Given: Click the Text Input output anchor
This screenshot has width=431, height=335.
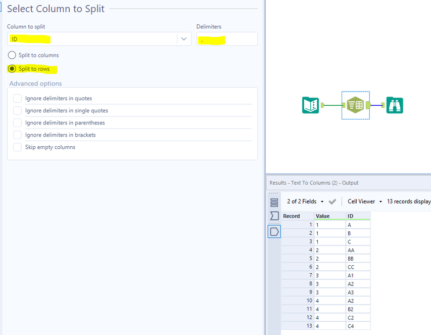Looking at the screenshot, I should (x=322, y=105).
